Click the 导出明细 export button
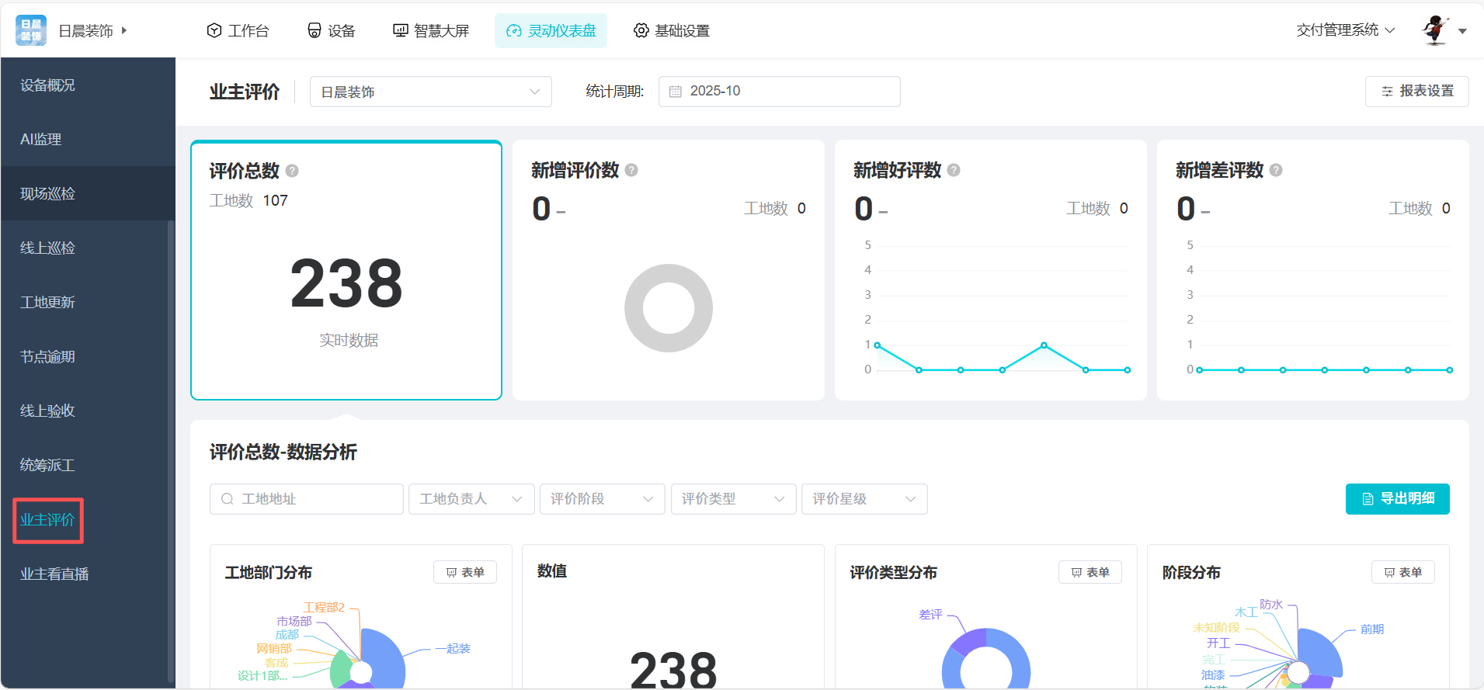Screen dimensions: 1484x690 click(1397, 498)
